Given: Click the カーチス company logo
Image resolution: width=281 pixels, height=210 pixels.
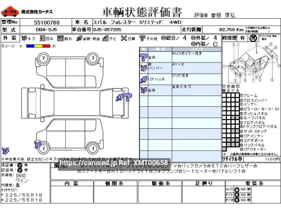Looking at the screenshot, I should pos(10,11).
